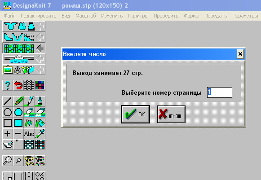The height and width of the screenshot is (180, 261).
Task: Choose the hollow rectangle tool
Action: 8,123
